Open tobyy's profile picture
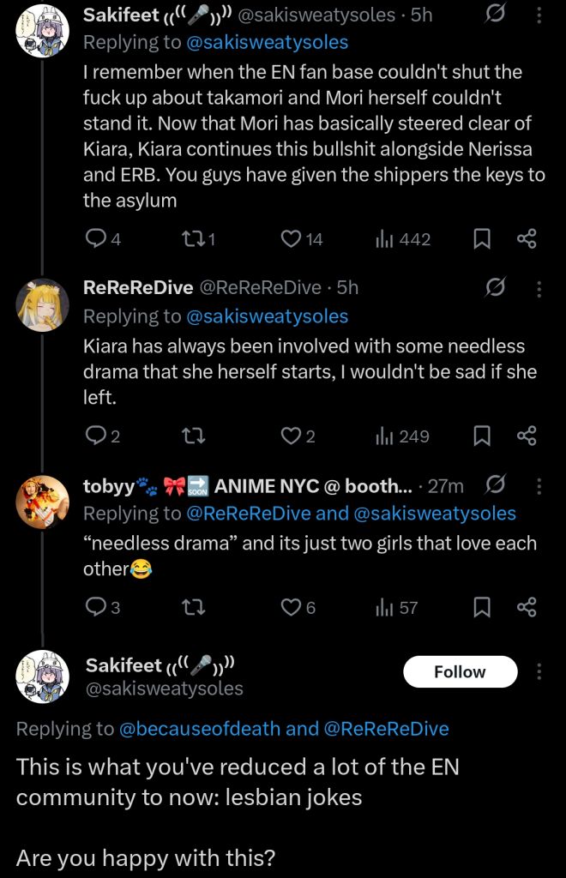 pos(43,502)
